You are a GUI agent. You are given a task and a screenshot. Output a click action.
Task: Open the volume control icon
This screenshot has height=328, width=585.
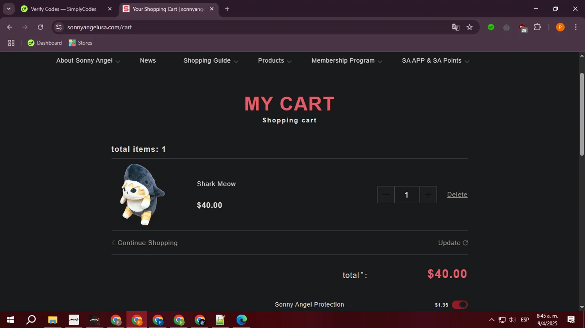512,320
